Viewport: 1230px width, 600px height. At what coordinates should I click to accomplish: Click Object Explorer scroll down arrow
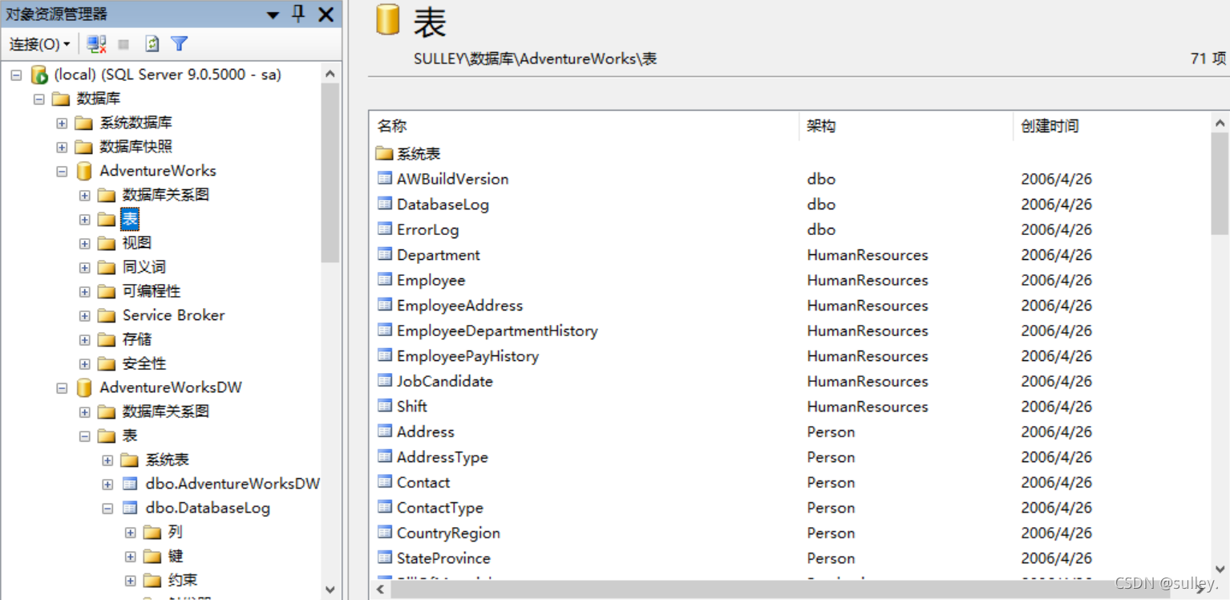coord(330,590)
